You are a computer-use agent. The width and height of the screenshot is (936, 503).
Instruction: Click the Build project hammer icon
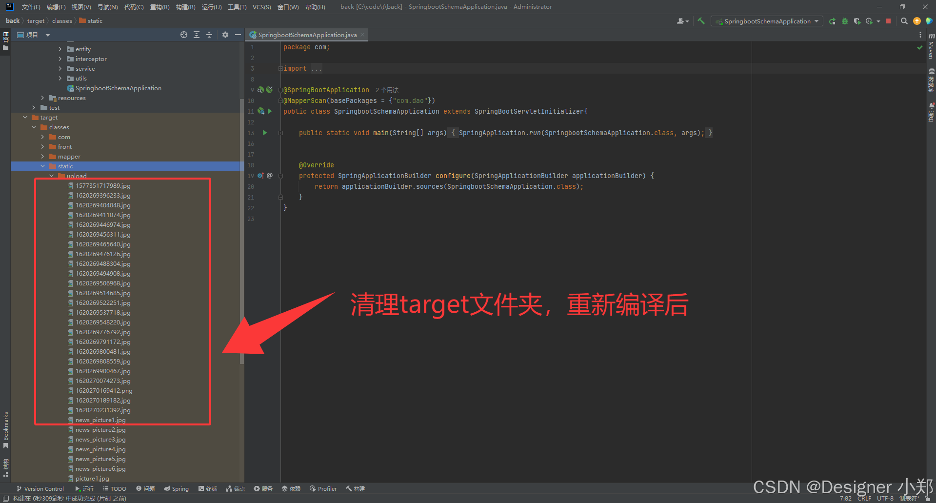tap(701, 21)
